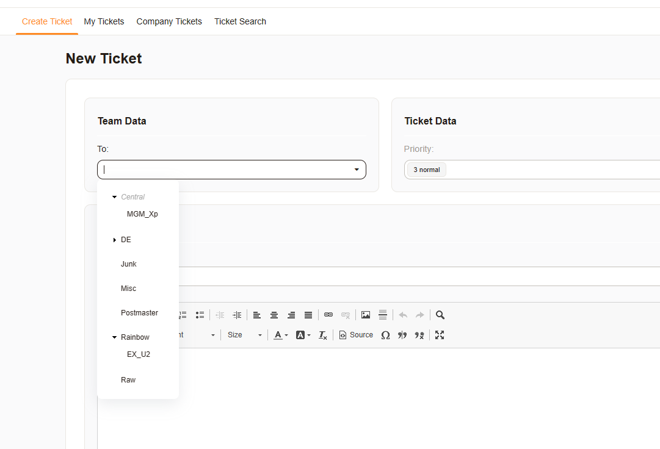Center align text in editor
Screen dimensions: 660x449
274,315
